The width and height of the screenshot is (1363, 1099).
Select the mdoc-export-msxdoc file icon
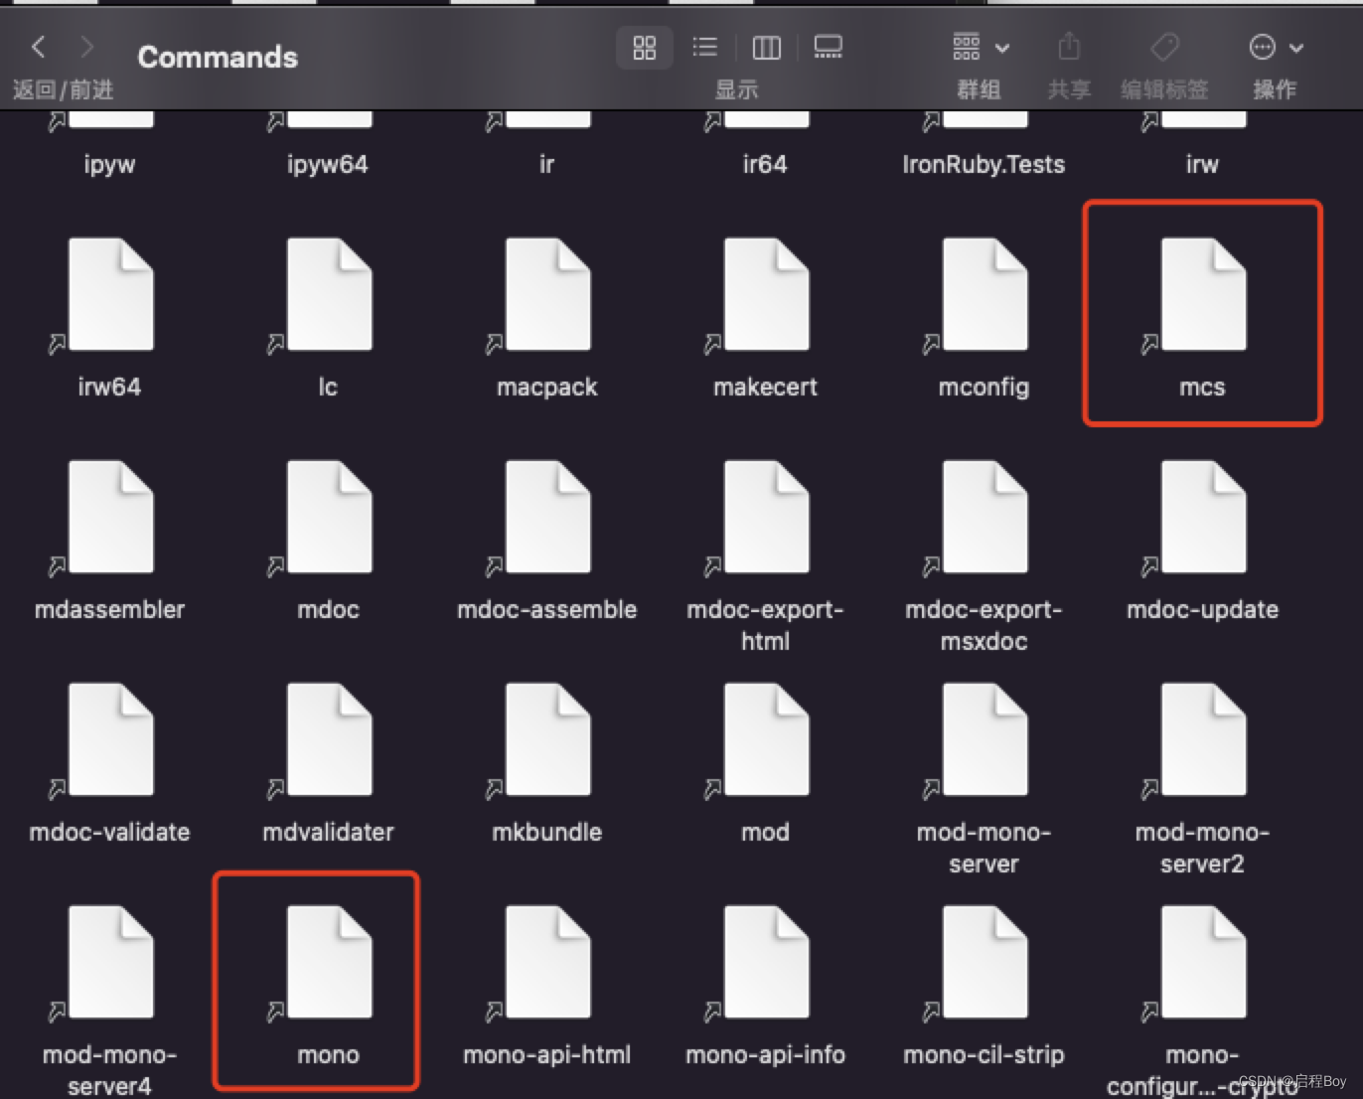pyautogui.click(x=984, y=517)
